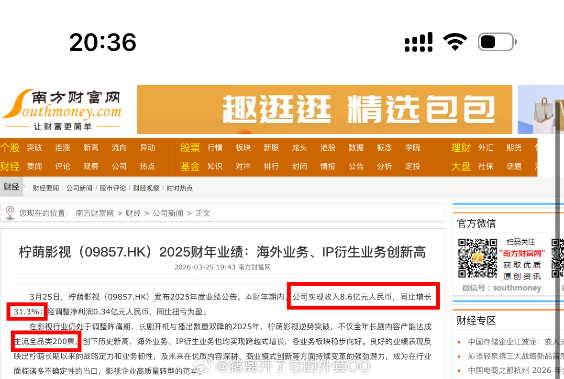564x379 pixels.
Task: Select the 大盘 category heading
Action: coord(461,166)
